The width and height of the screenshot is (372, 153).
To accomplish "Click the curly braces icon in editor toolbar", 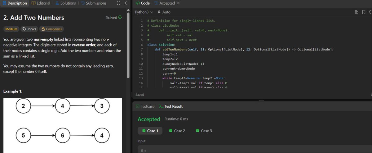I will (370, 12).
